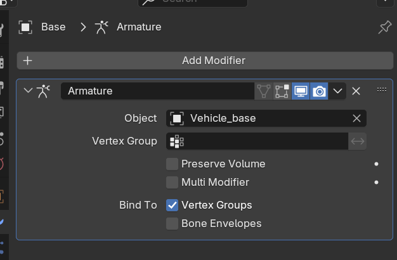Collapse the Armature modifier panel
This screenshot has width=397, height=260.
[27, 91]
